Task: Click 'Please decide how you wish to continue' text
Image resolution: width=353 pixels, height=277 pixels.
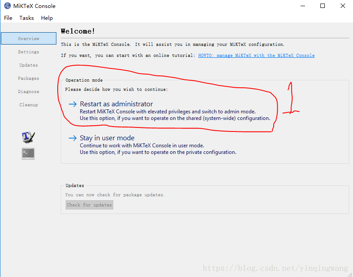Action: point(116,90)
